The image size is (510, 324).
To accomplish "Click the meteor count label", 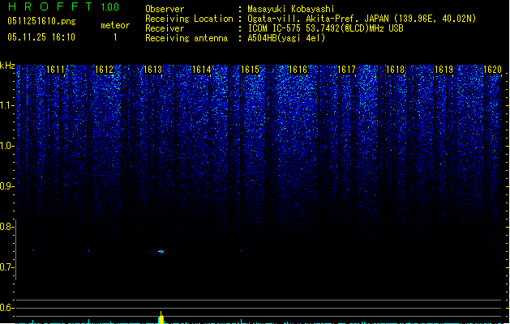I will click(x=115, y=25).
